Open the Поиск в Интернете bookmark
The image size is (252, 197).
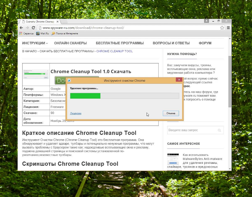[x=65, y=33]
